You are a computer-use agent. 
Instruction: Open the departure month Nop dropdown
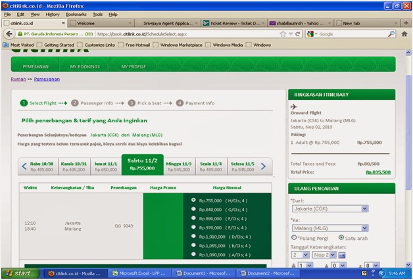click(324, 255)
